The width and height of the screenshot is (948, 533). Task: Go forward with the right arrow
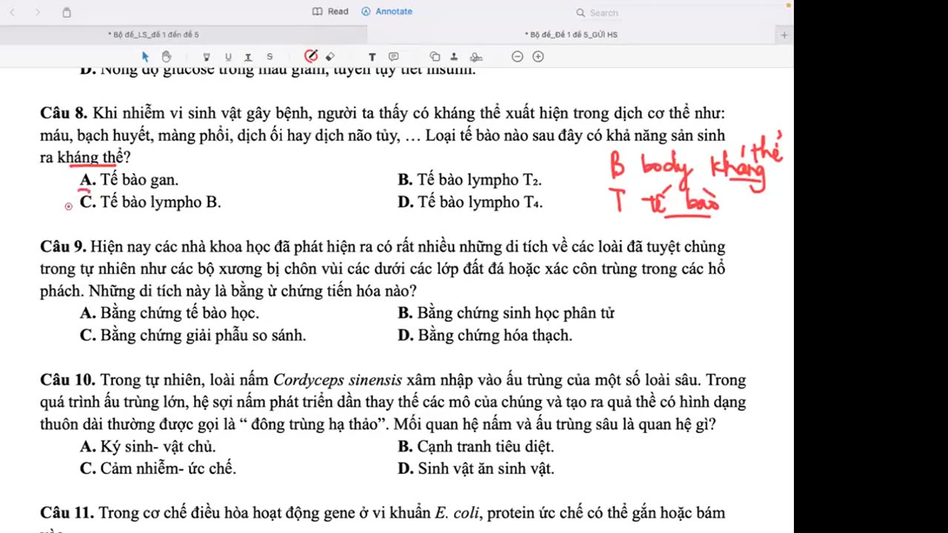pyautogui.click(x=38, y=13)
